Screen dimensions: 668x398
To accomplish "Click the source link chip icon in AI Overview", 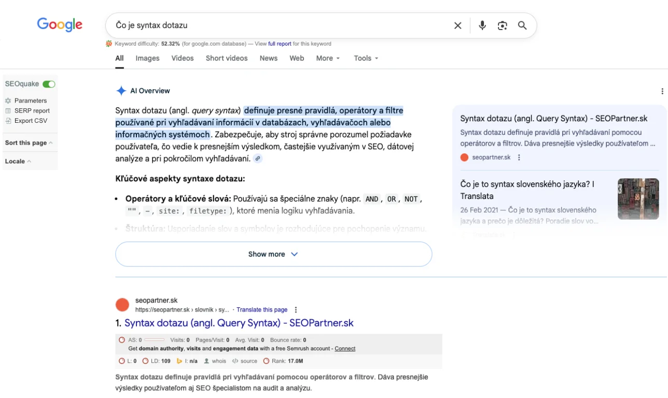I will (x=258, y=159).
